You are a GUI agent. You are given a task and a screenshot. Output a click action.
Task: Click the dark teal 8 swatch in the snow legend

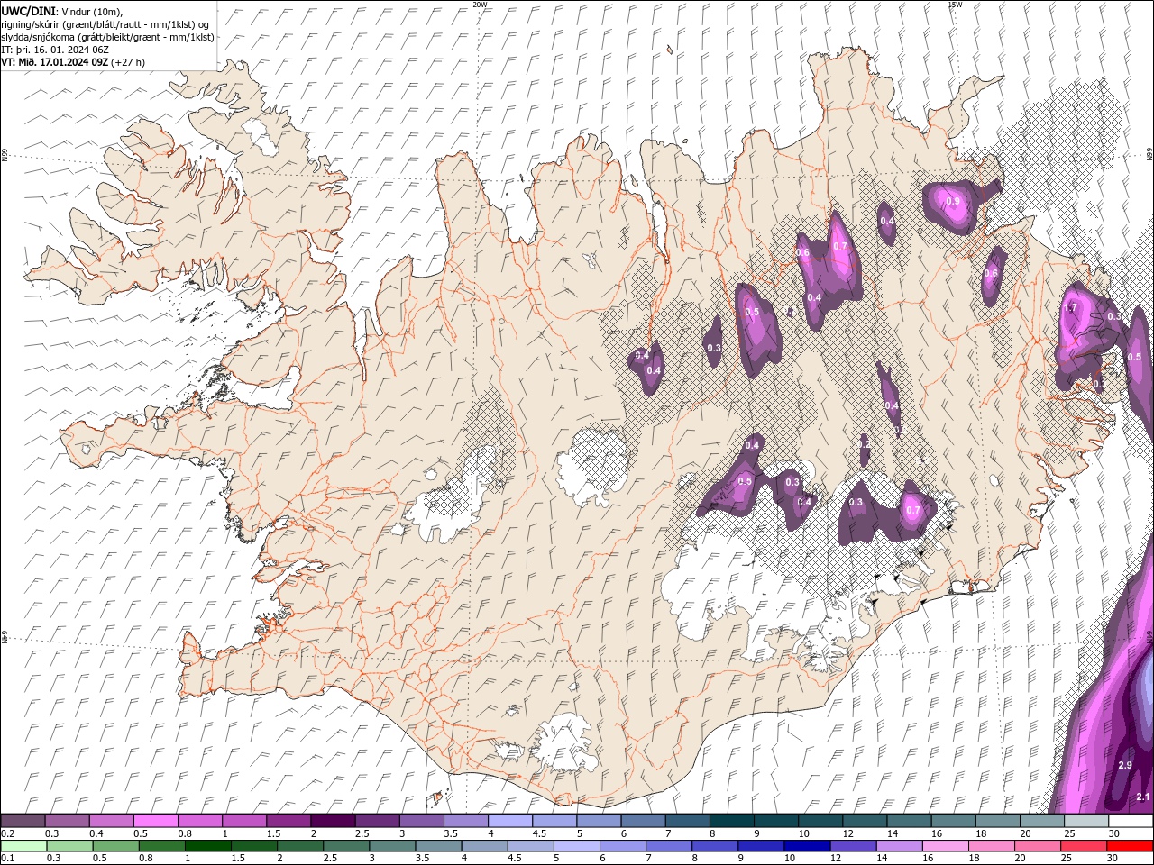coord(730,821)
